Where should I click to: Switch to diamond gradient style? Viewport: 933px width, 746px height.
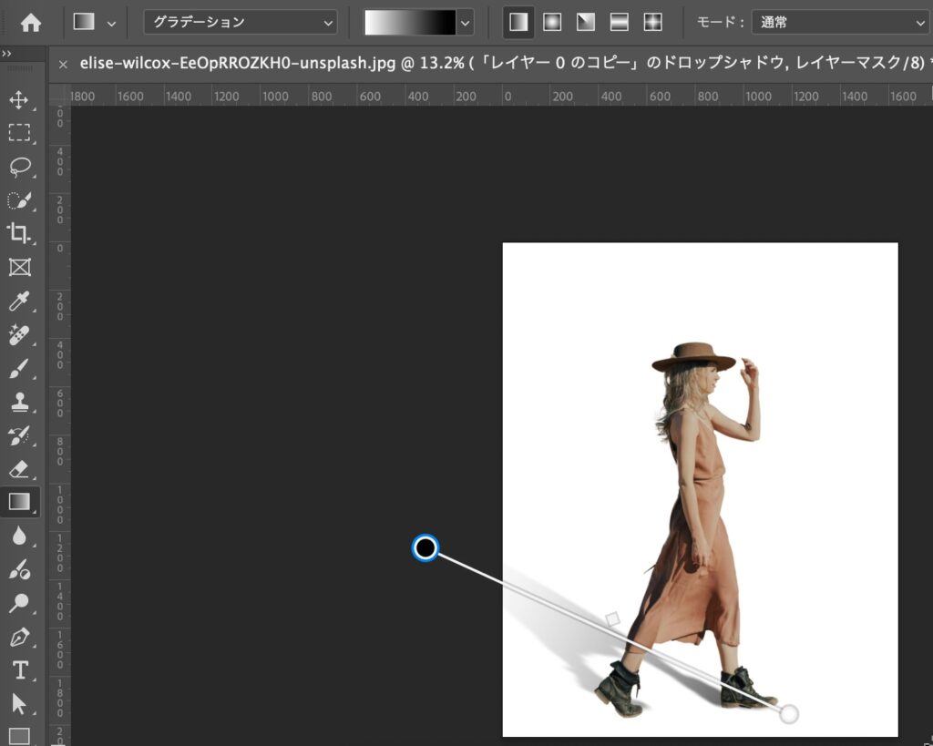652,23
